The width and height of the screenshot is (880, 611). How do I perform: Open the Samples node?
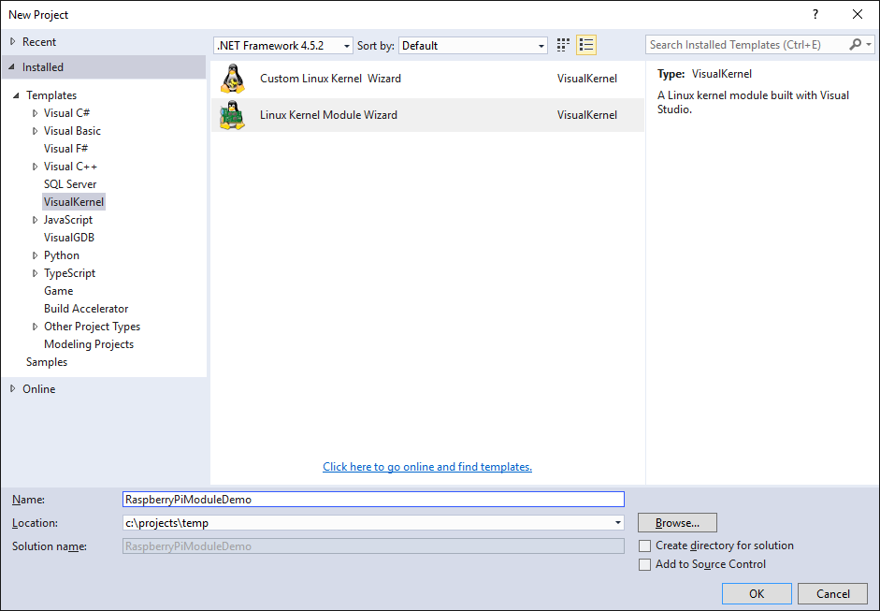click(x=47, y=362)
